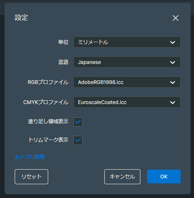Uncheck the 塗り足し領域表示 checkbox

[x=78, y=122]
